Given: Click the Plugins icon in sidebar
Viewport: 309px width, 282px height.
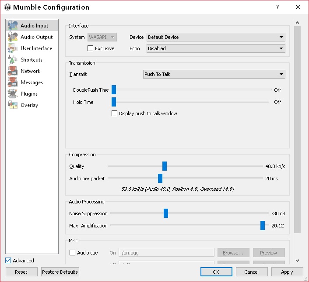Looking at the screenshot, I should (13, 94).
